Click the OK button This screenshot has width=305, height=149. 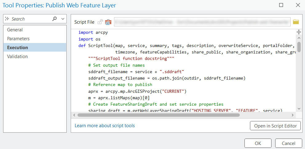coord(258,143)
